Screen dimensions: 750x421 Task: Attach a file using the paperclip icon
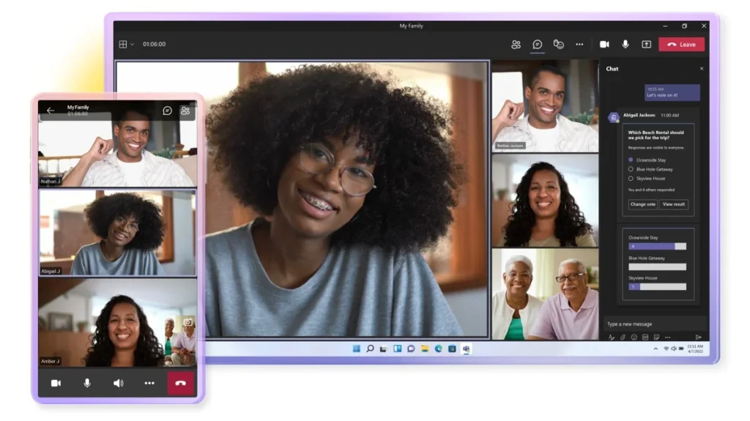coord(623,338)
